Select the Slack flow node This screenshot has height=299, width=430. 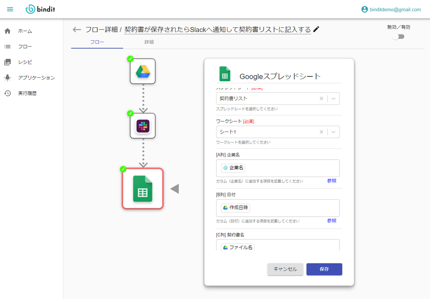[143, 126]
